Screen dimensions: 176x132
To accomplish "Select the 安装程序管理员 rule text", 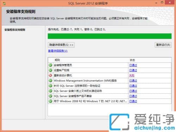I will (x=63, y=65).
